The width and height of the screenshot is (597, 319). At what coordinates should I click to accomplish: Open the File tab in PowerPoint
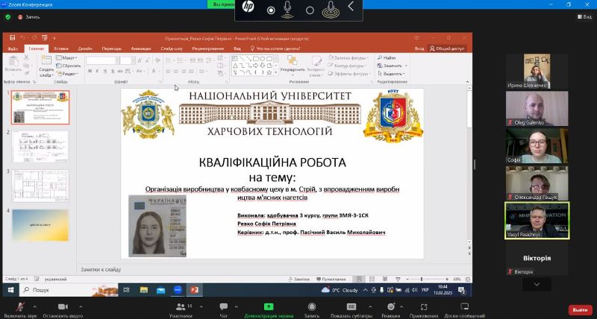pyautogui.click(x=13, y=48)
